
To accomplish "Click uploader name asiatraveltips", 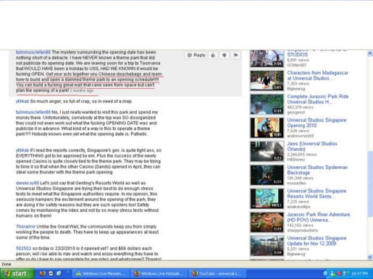I will [x=298, y=207].
